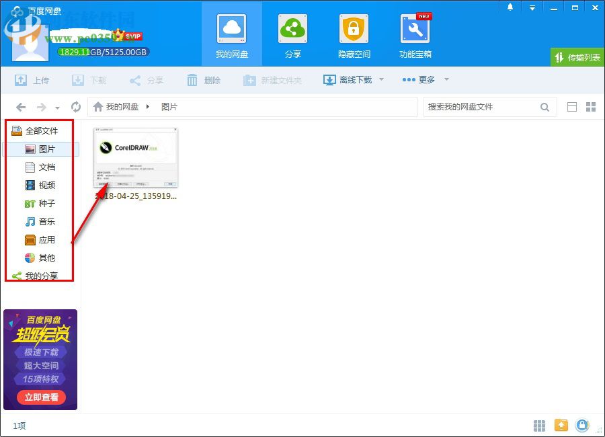Switch to the 分享 tab
This screenshot has height=437, width=605.
pyautogui.click(x=293, y=36)
